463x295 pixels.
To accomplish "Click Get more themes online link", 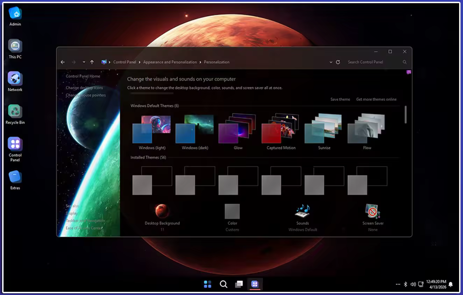I will point(376,99).
